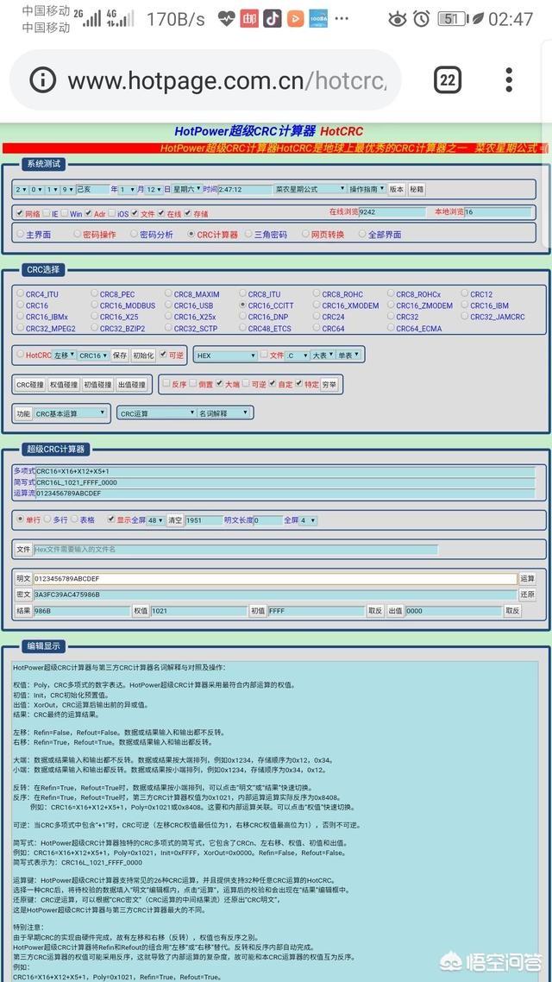
Task: Toggle the 大端 checkbox
Action: 220,384
